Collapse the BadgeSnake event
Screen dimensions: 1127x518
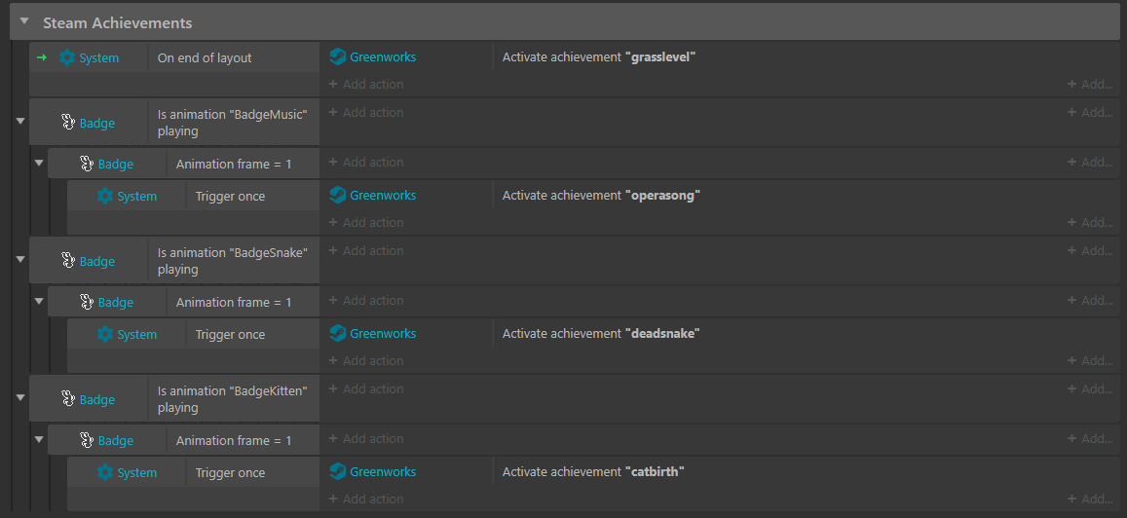click(20, 259)
